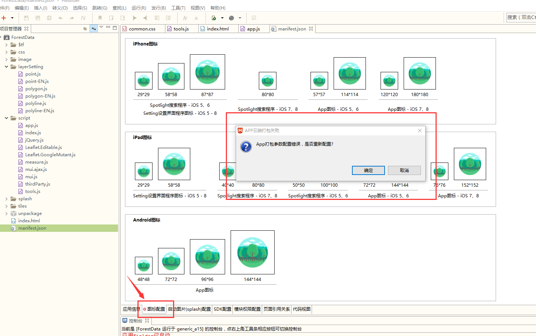Open the 发行(B) menu

click(158, 8)
